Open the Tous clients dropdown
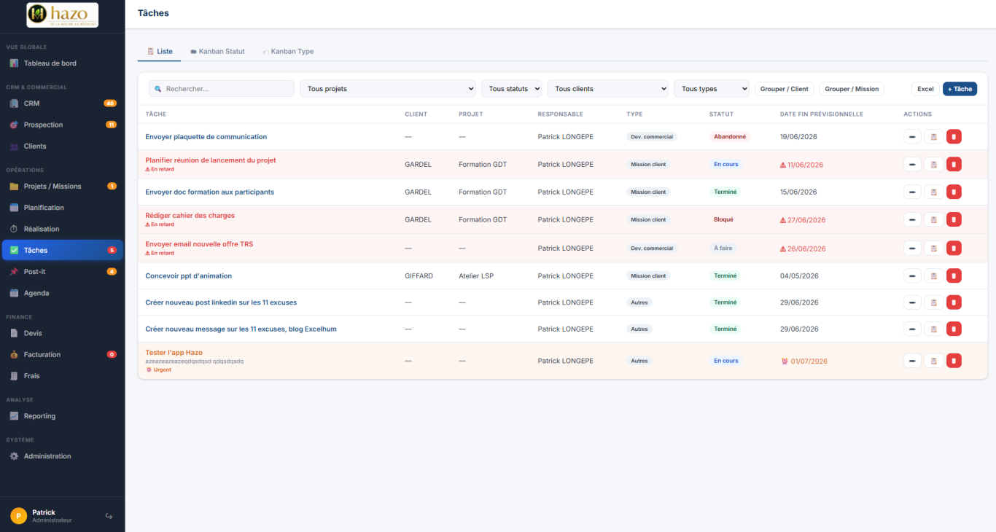 [608, 89]
